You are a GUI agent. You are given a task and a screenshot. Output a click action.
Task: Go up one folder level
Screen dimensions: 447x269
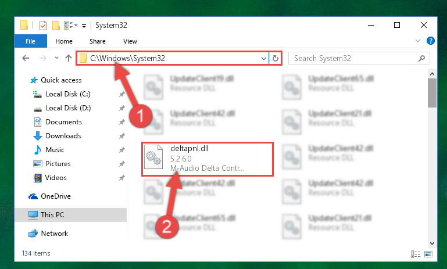pos(69,58)
